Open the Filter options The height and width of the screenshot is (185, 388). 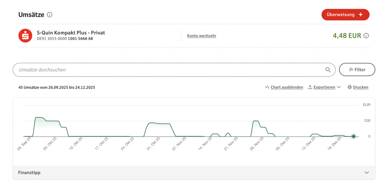coord(357,70)
